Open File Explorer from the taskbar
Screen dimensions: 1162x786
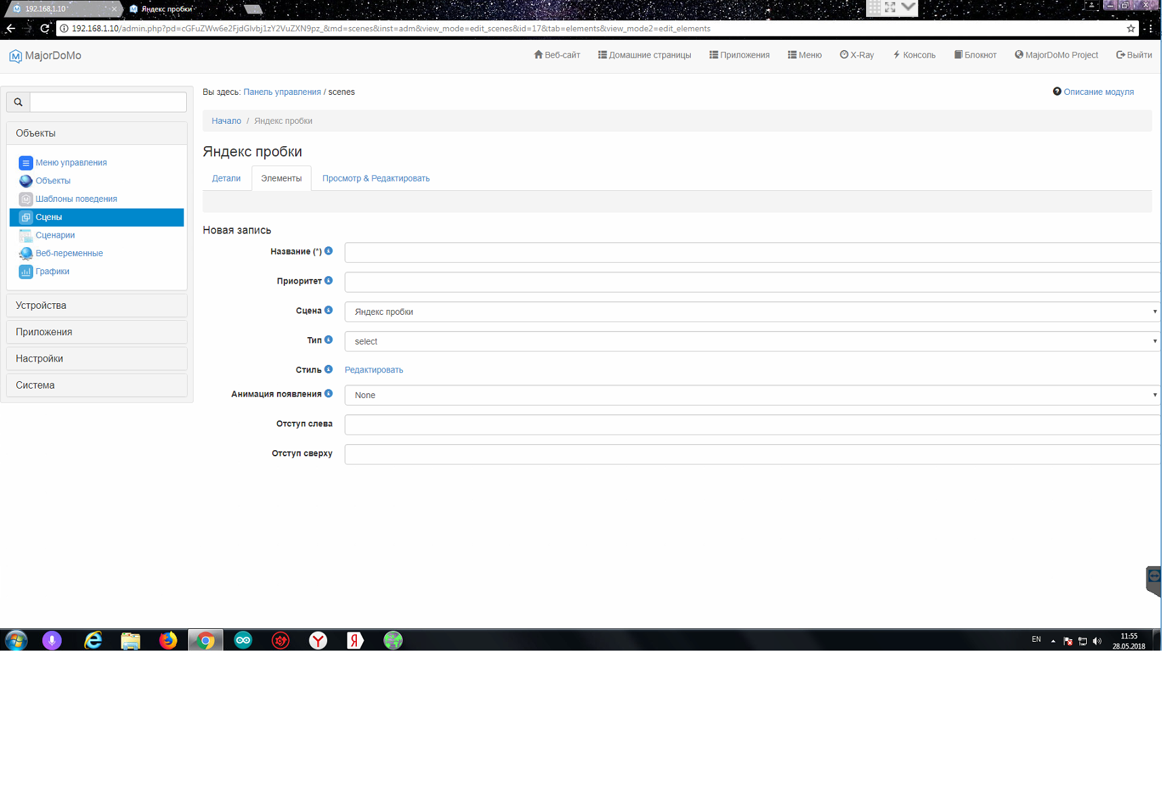point(131,640)
